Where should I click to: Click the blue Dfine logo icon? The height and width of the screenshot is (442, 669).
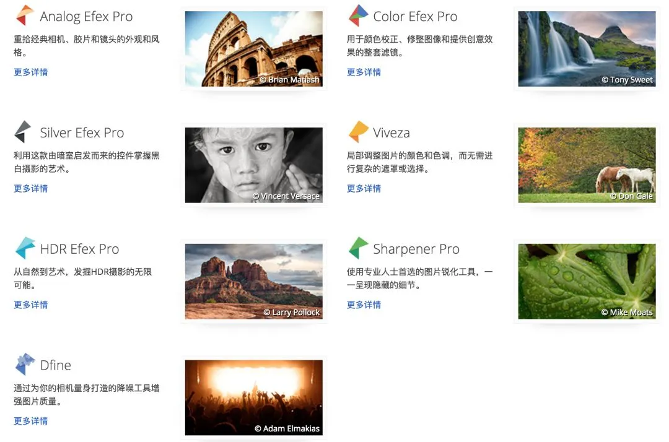pyautogui.click(x=25, y=364)
